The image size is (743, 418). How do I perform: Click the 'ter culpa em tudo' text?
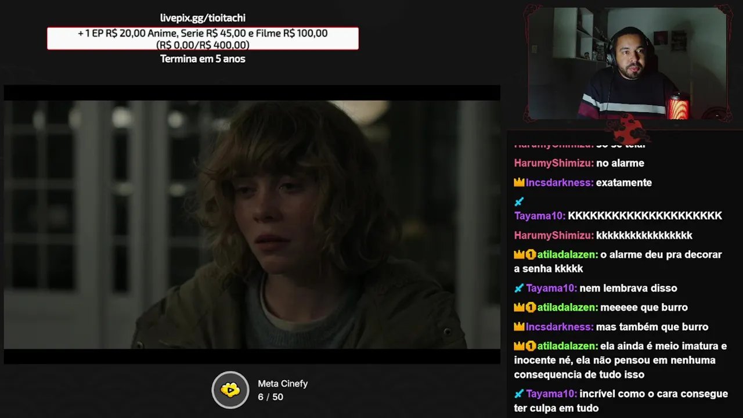coord(556,408)
